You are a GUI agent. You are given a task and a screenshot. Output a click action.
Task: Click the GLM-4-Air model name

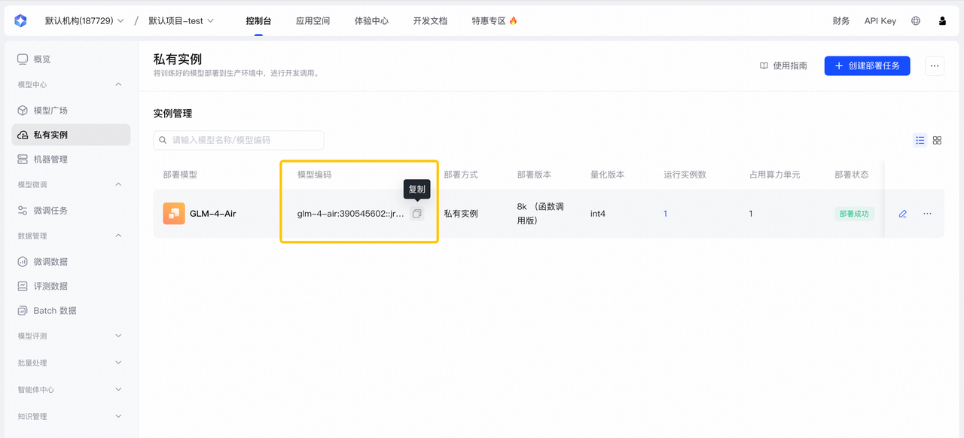(213, 214)
